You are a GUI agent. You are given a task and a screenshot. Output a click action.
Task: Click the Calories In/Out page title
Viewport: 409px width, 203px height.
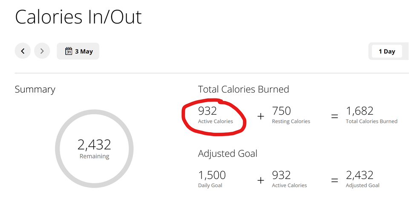pos(78,17)
